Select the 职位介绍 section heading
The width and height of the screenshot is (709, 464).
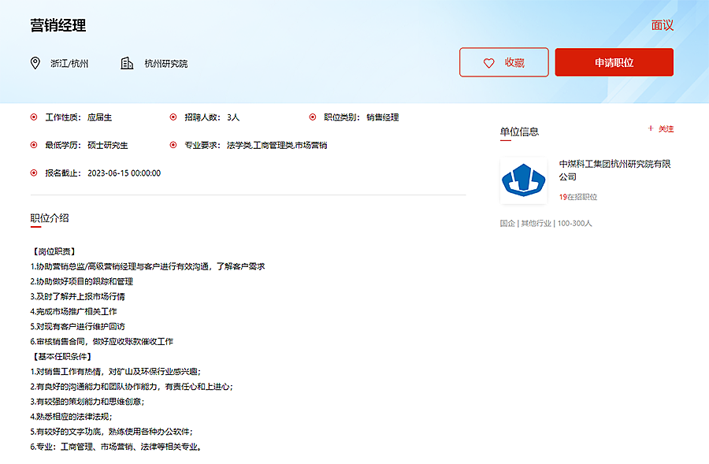click(x=50, y=217)
